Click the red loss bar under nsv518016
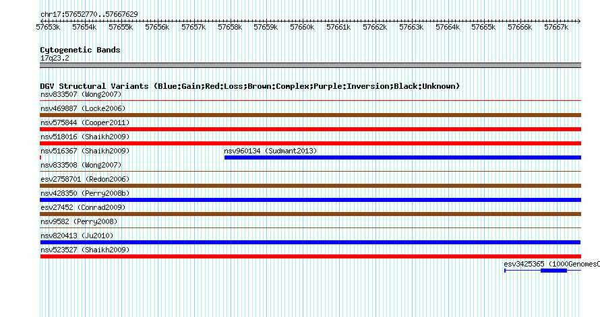600x317 pixels. [310, 143]
